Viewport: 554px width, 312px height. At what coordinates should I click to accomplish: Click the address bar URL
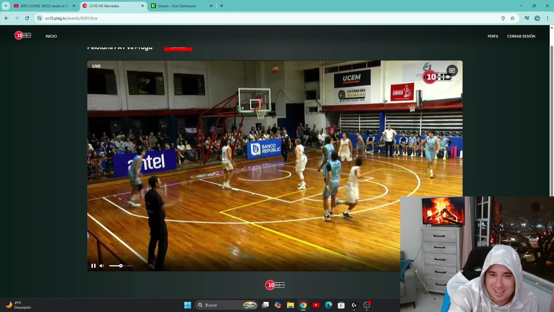pos(71,18)
